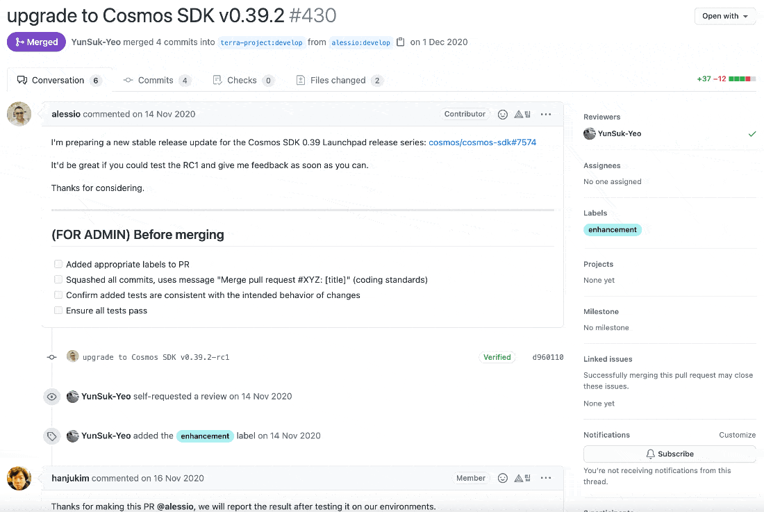Tick 'Added appropriate labels to PR' checkbox

tap(58, 264)
